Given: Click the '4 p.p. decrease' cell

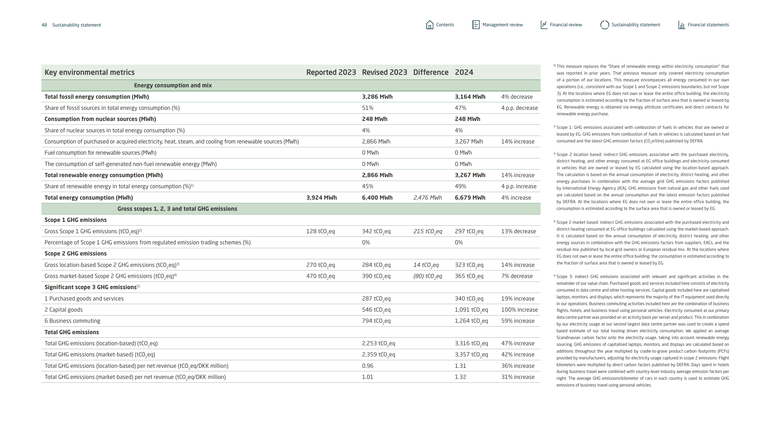Looking at the screenshot, I should 519,108.
